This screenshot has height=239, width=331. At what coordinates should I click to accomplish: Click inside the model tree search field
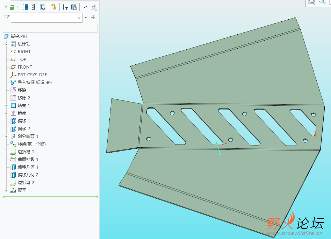pyautogui.click(x=44, y=17)
